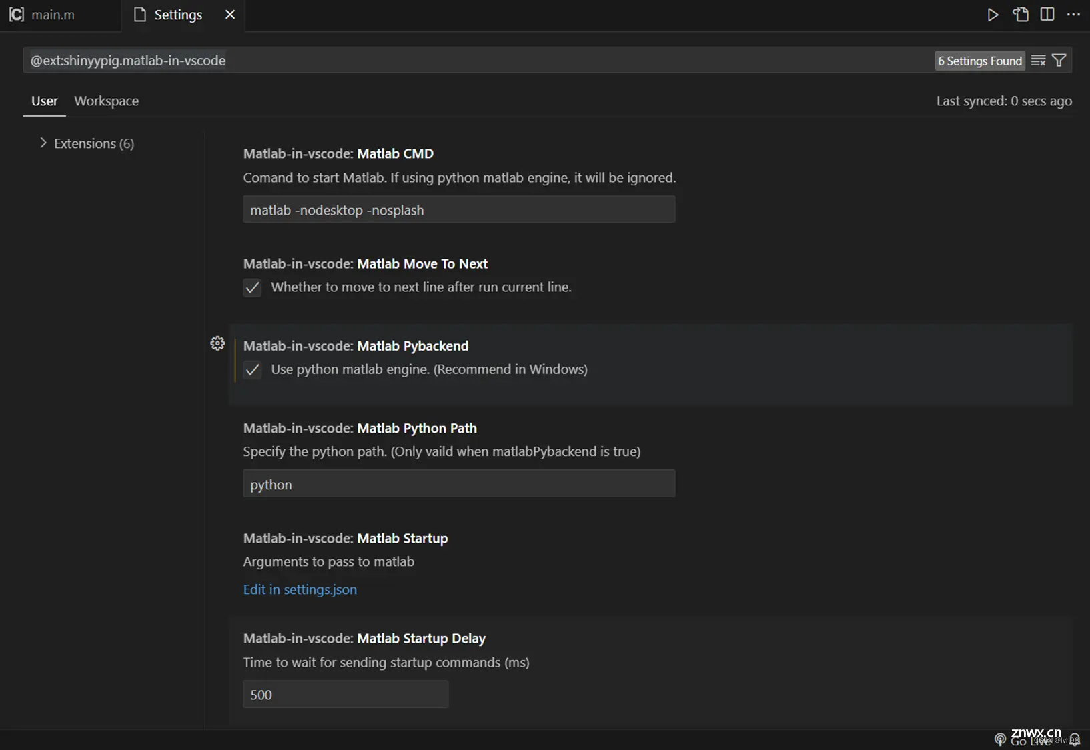
Task: Switch to Workspace settings scope
Action: [107, 101]
